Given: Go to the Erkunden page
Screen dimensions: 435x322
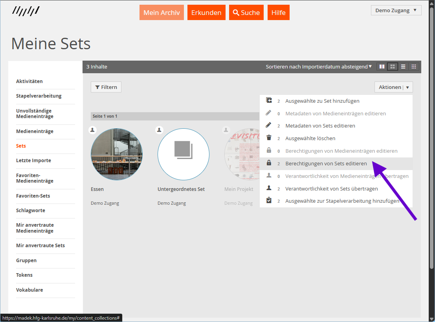Looking at the screenshot, I should tap(206, 13).
